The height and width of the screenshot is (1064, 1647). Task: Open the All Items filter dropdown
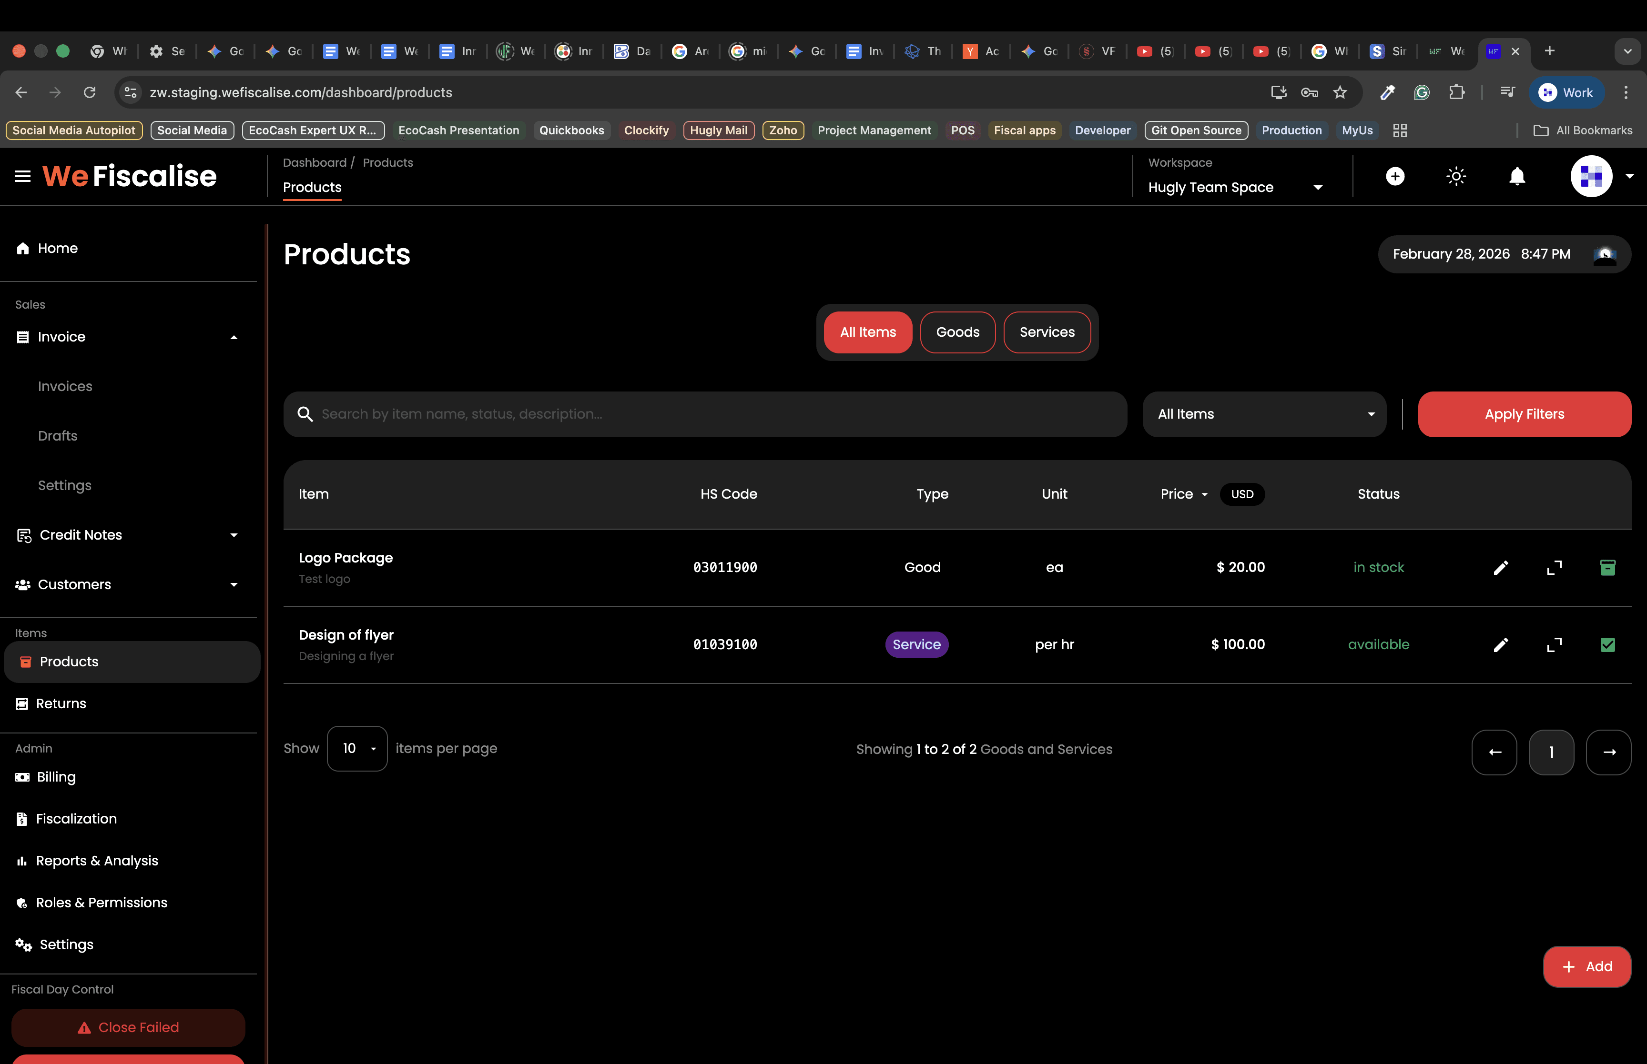(1264, 414)
